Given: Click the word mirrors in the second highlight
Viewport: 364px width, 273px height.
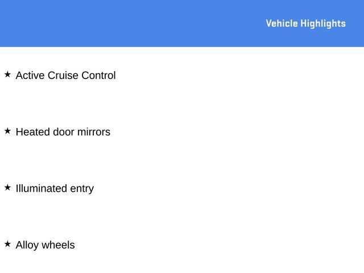Looking at the screenshot, I should pos(94,132).
